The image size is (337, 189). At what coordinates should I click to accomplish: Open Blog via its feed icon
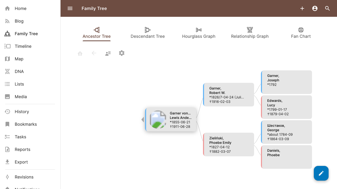[7, 21]
